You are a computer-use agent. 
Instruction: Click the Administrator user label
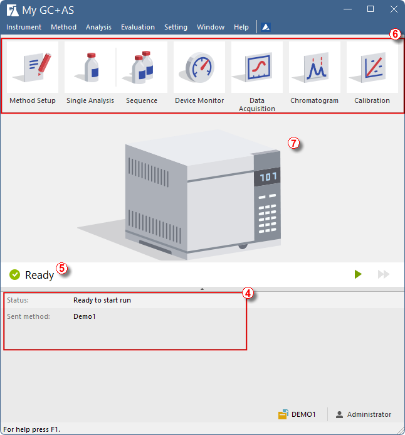point(369,414)
